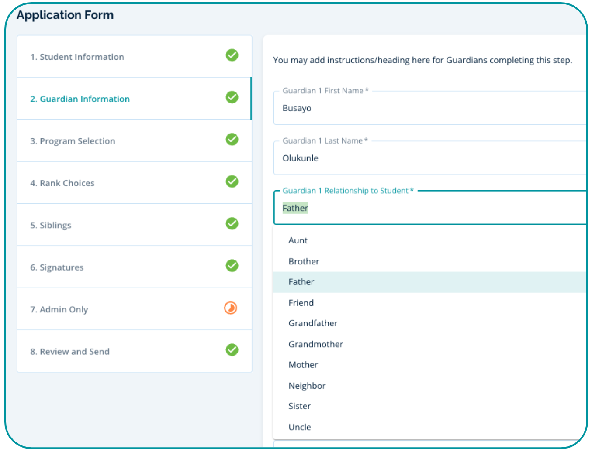The height and width of the screenshot is (452, 592).
Task: Click the green checkmark beside Student Information
Action: pyautogui.click(x=232, y=55)
